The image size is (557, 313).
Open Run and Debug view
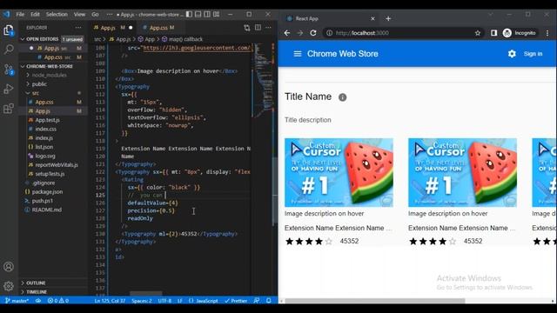point(9,89)
